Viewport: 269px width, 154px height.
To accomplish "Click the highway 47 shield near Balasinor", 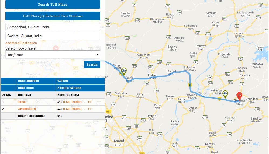I will 190,85.
